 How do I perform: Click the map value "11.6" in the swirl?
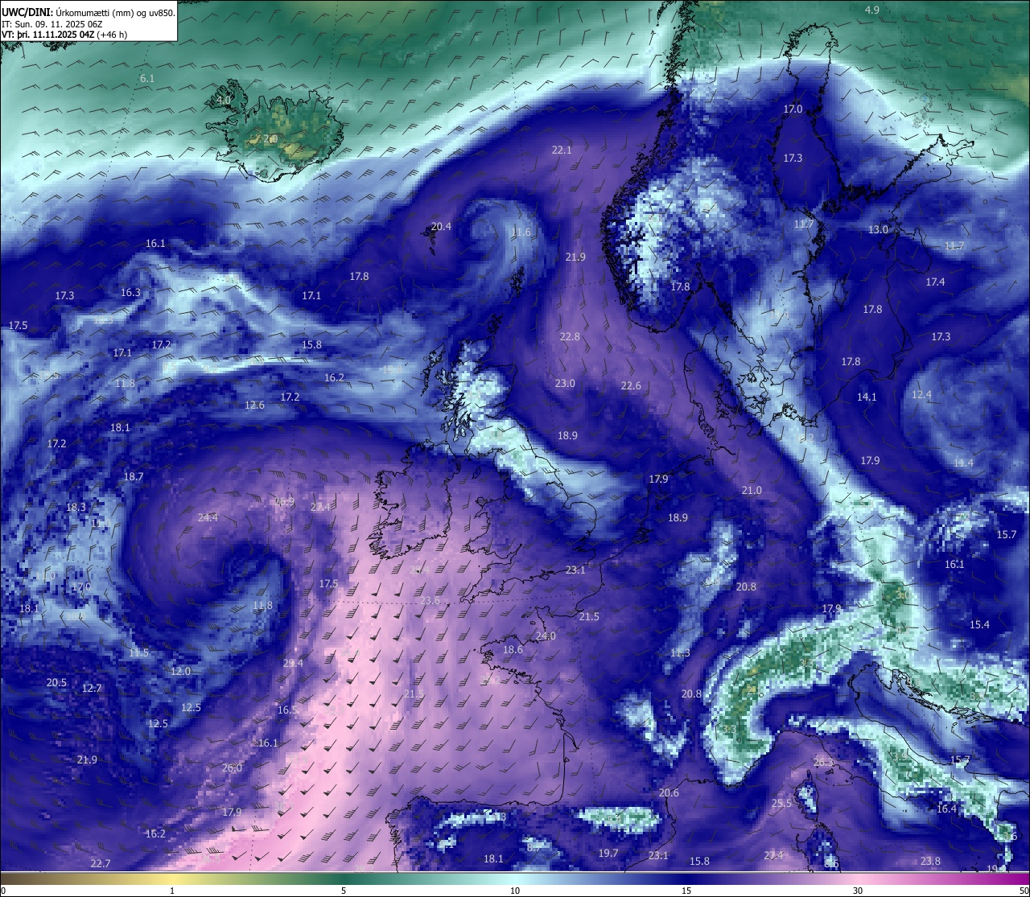point(521,232)
